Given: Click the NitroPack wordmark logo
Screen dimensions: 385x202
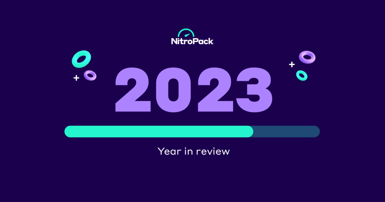Looking at the screenshot, I should click(192, 41).
